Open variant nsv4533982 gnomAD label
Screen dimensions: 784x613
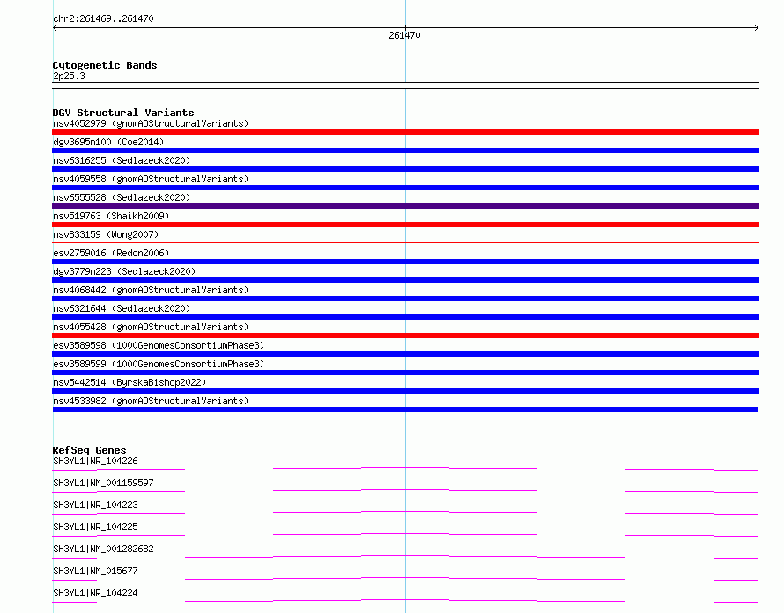151,401
